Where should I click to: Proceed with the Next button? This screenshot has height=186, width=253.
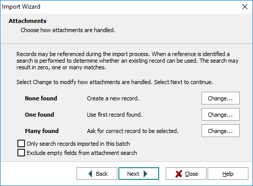click(139, 174)
